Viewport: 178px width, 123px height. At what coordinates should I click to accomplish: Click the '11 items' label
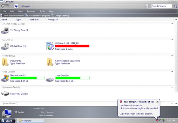click(19, 112)
